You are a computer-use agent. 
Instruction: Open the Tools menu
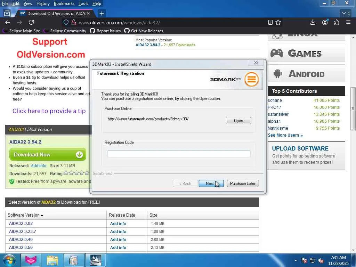click(x=83, y=3)
